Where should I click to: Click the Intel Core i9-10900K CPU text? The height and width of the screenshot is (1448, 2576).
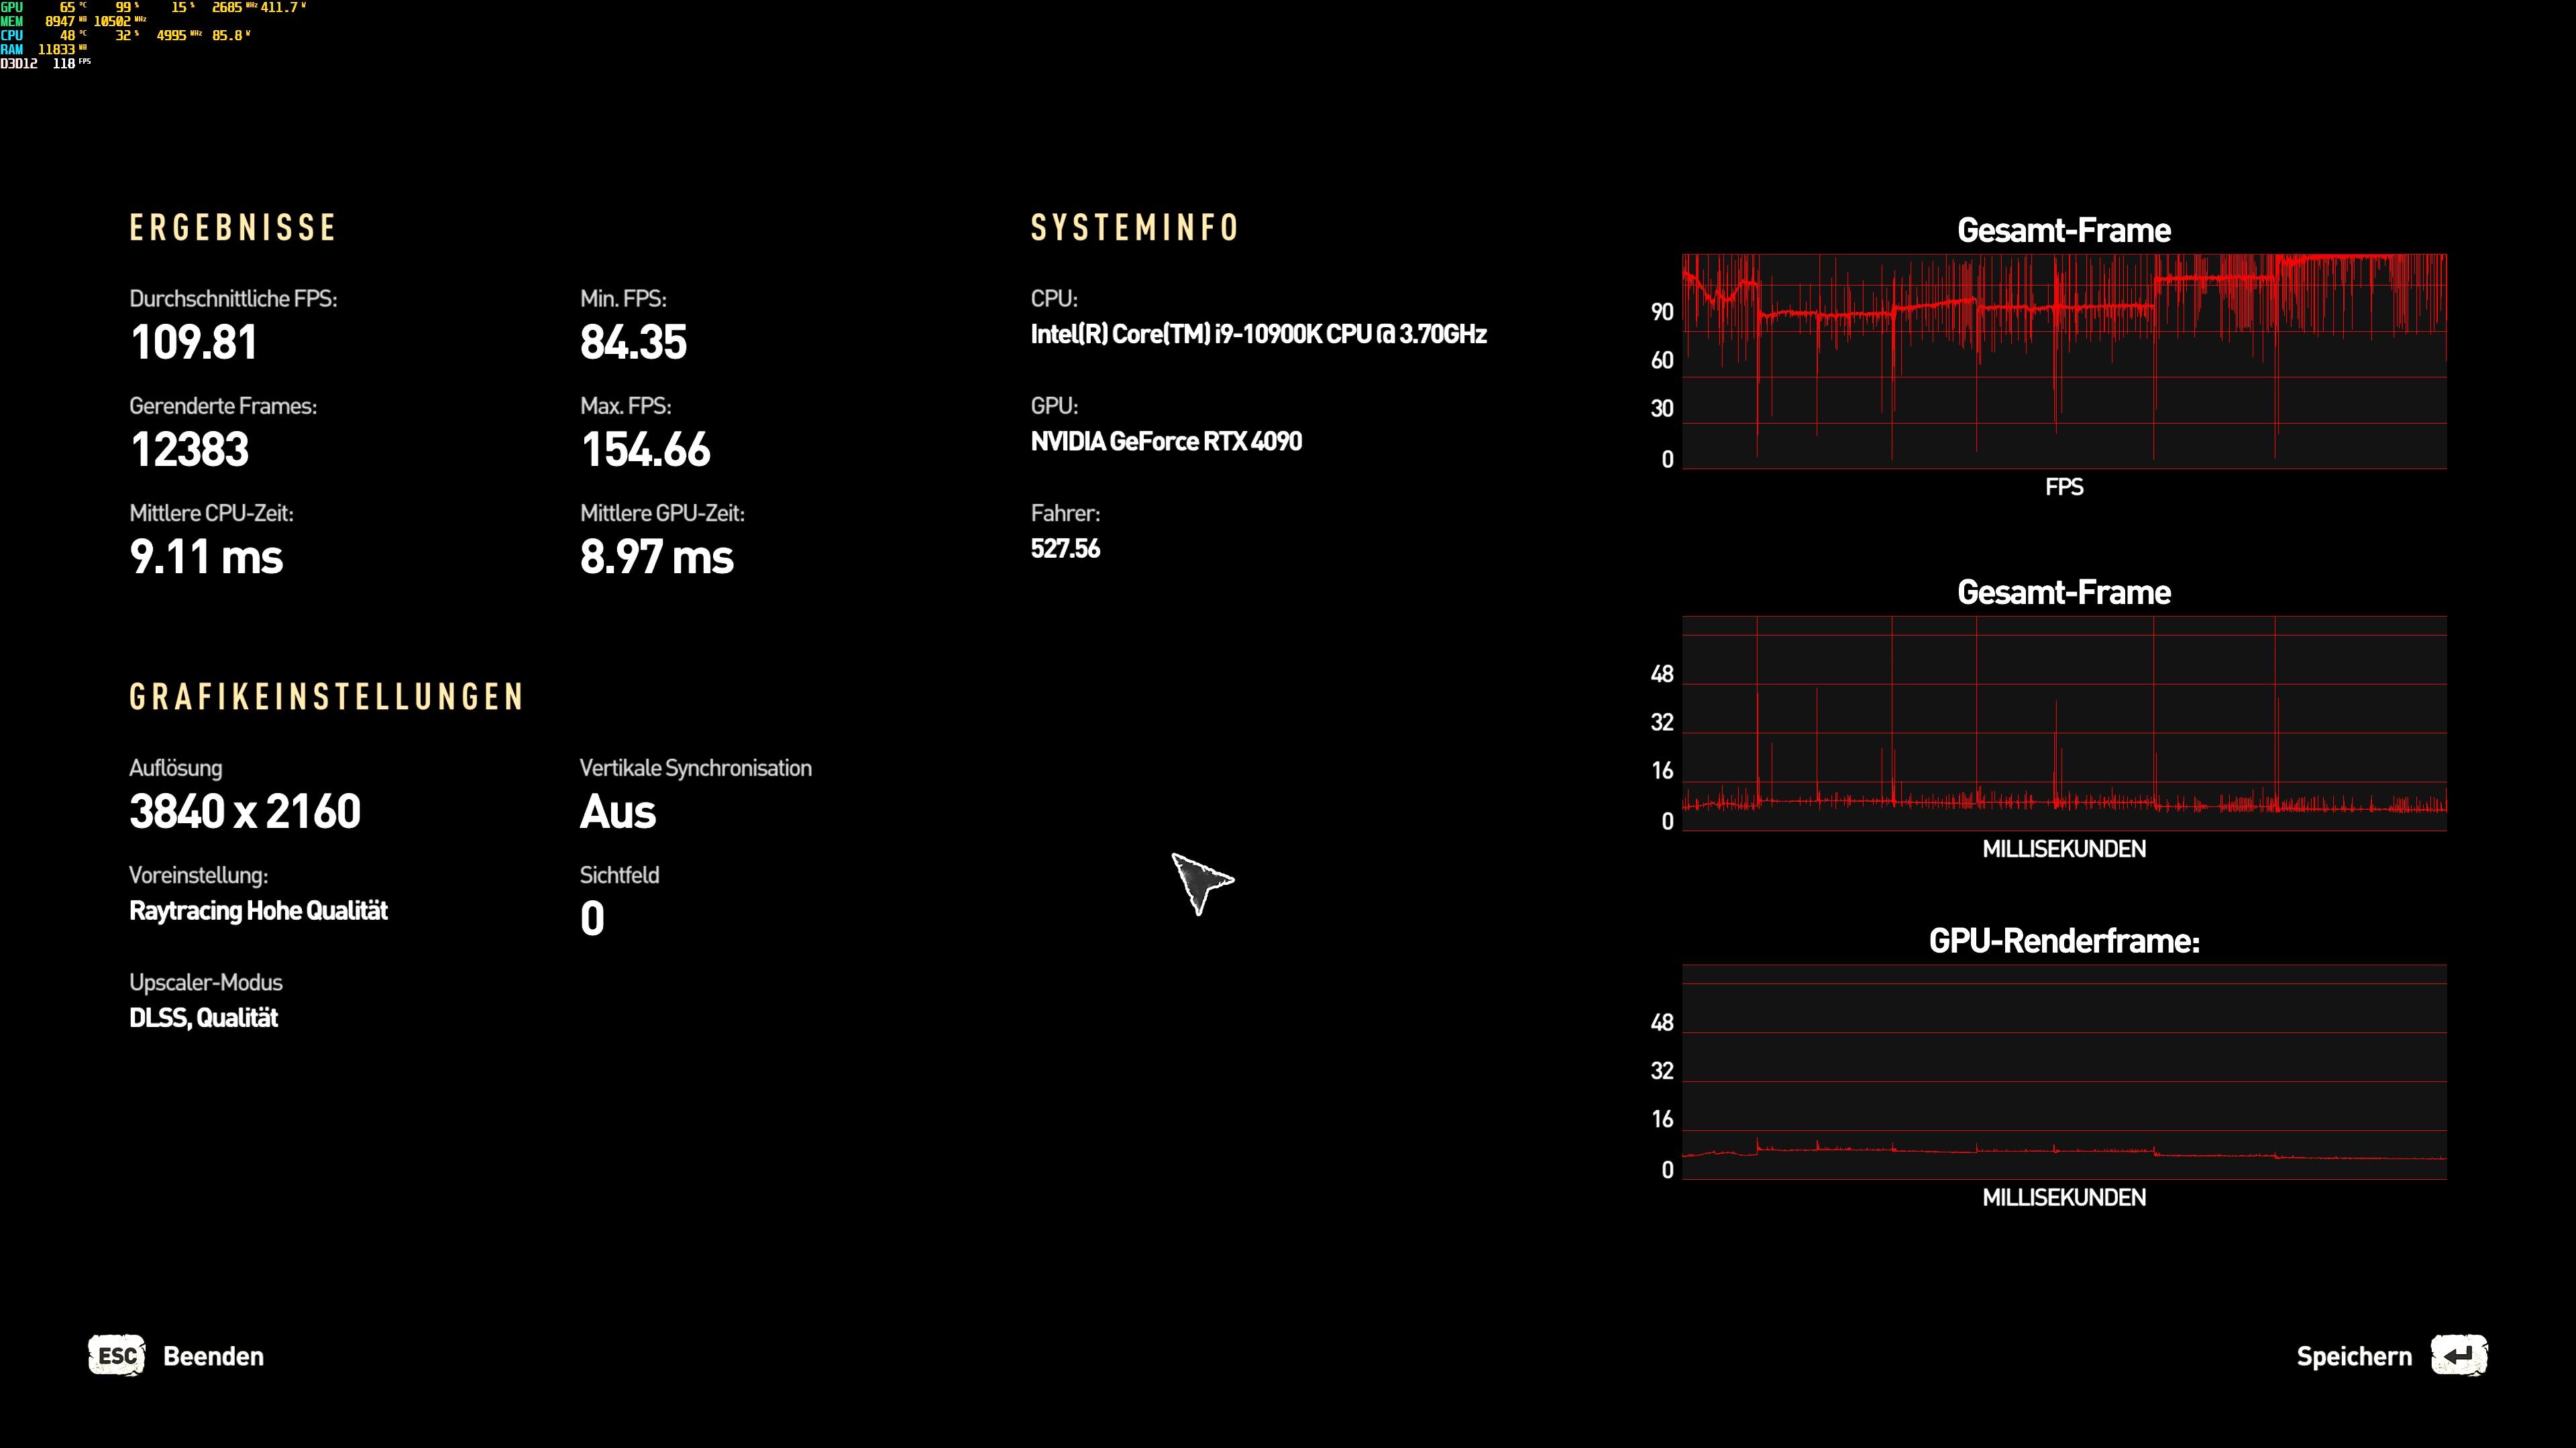coord(1258,334)
